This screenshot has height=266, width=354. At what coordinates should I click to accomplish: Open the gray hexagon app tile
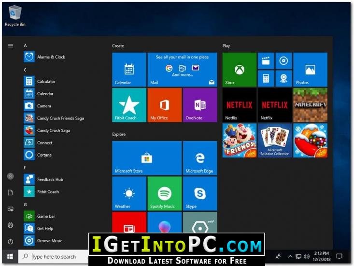pos(200,222)
